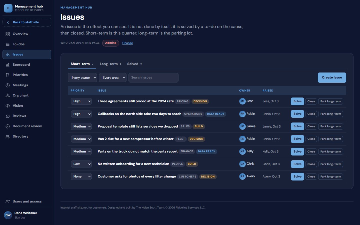
Task: Click the Issues warning triangle icon
Action: coord(8,54)
